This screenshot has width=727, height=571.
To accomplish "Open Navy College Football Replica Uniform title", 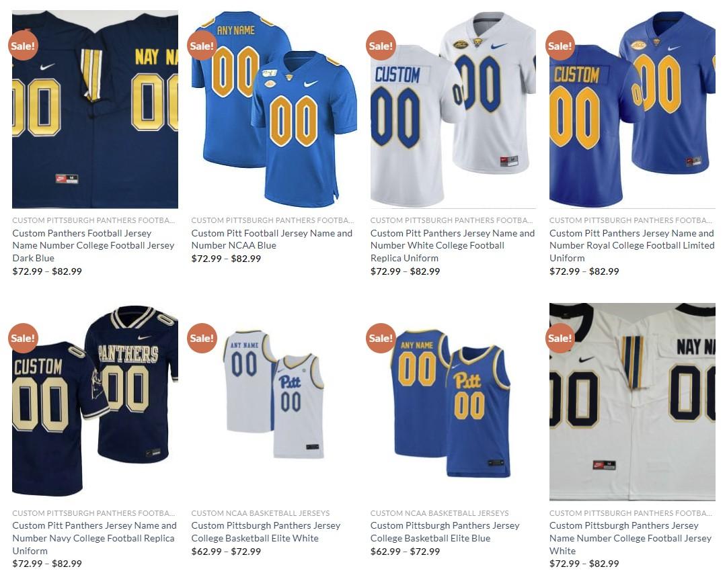I will pos(94,538).
